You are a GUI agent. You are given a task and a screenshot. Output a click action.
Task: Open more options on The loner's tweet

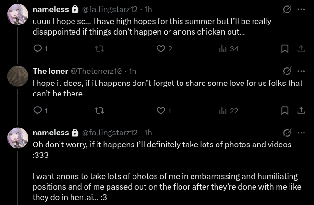coord(301,71)
